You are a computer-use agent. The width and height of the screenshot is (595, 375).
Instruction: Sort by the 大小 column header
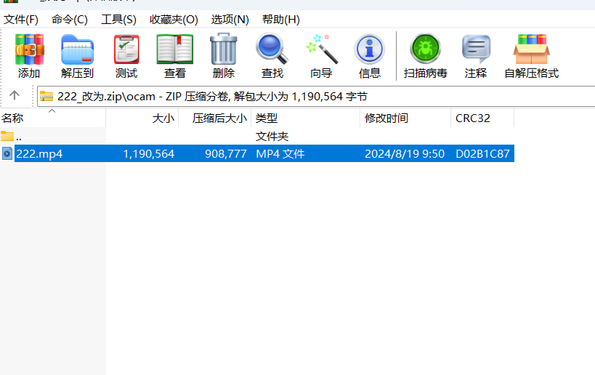click(x=142, y=118)
